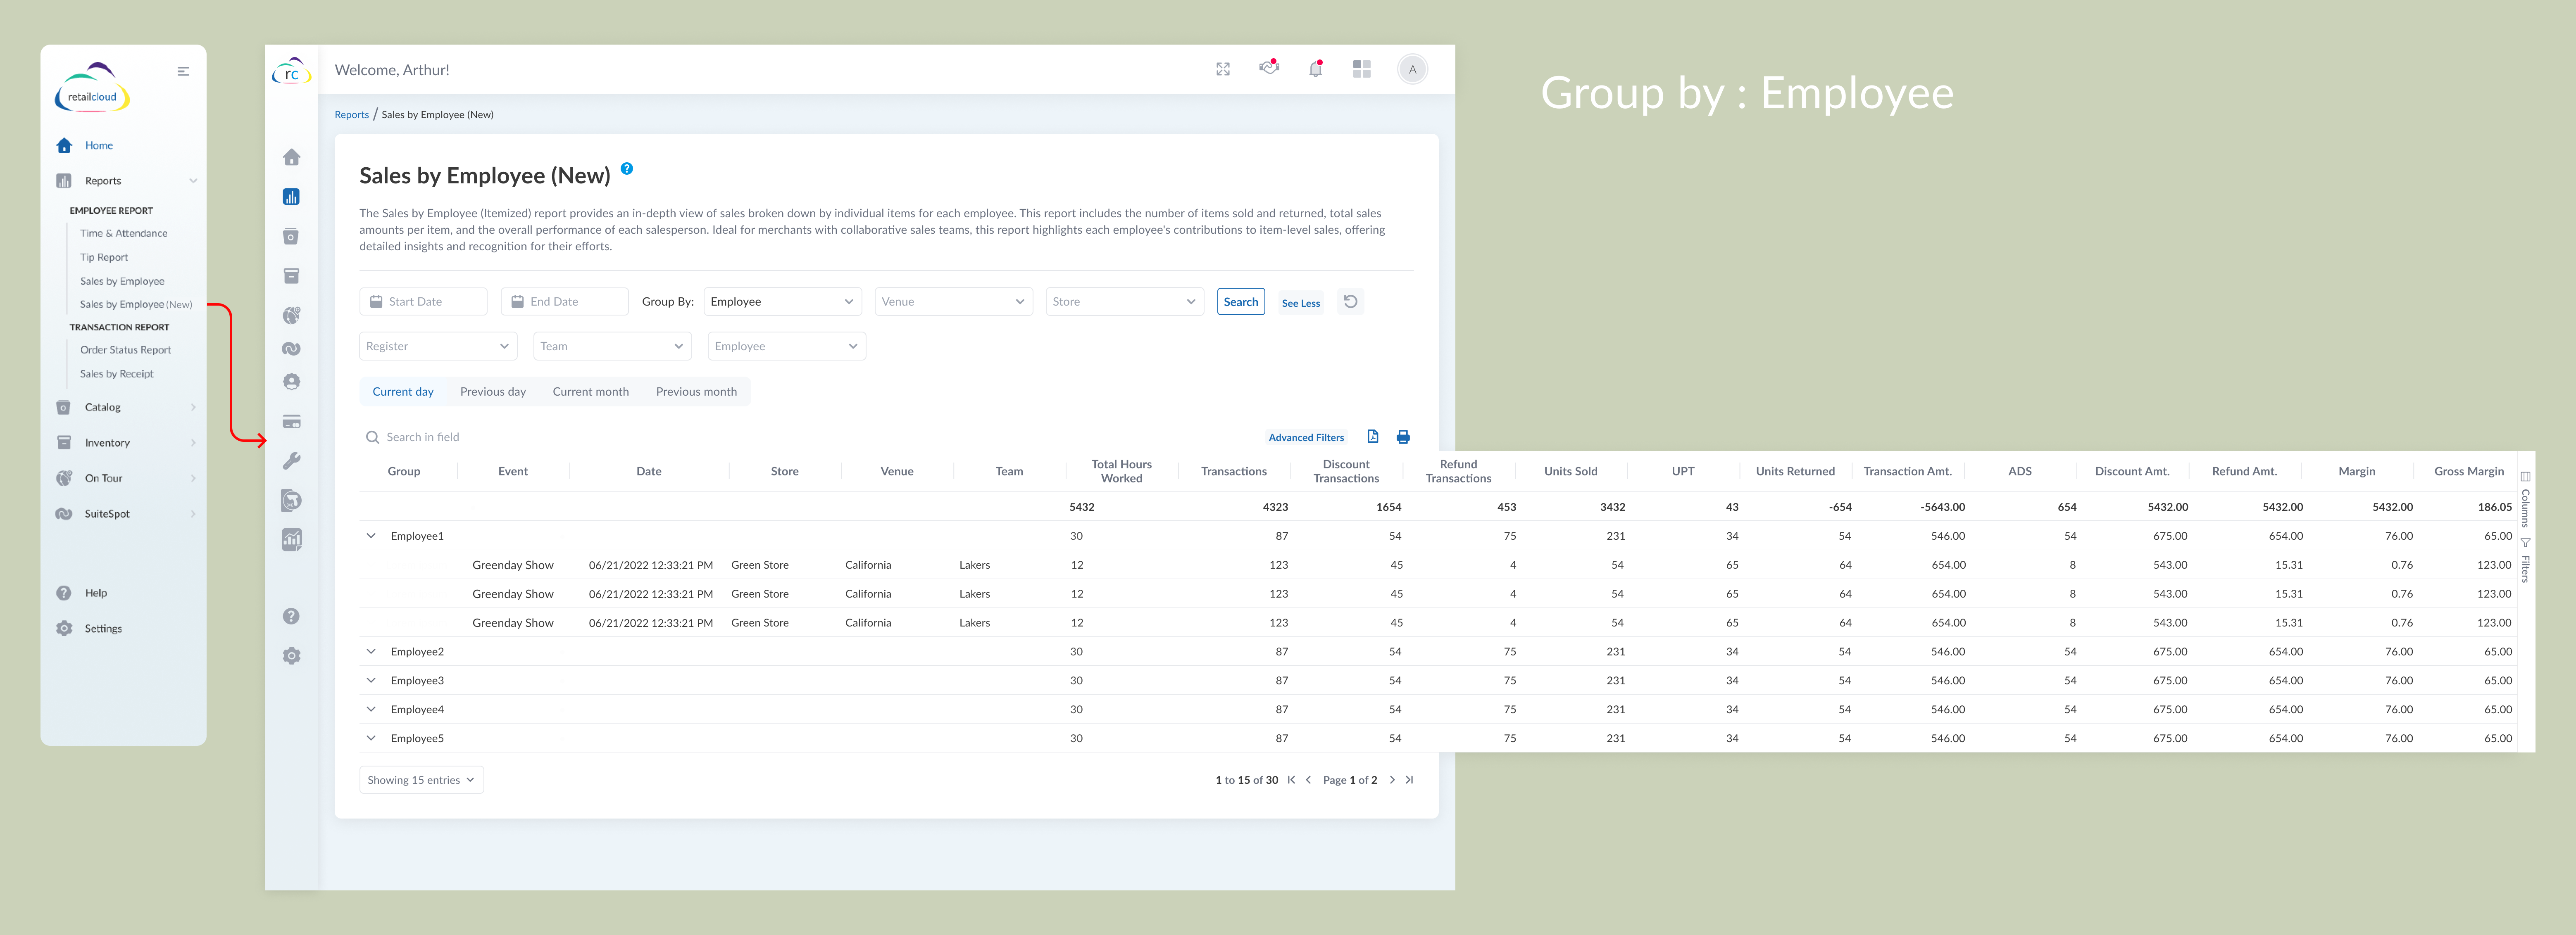Open the wrench tools icon in sidebar
Viewport: 2576px width, 935px height.
tap(291, 460)
